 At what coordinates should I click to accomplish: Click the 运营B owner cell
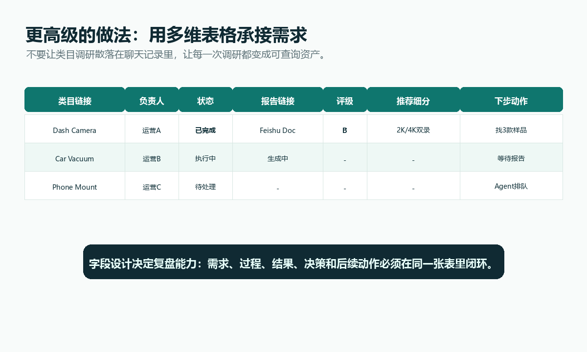(x=152, y=157)
